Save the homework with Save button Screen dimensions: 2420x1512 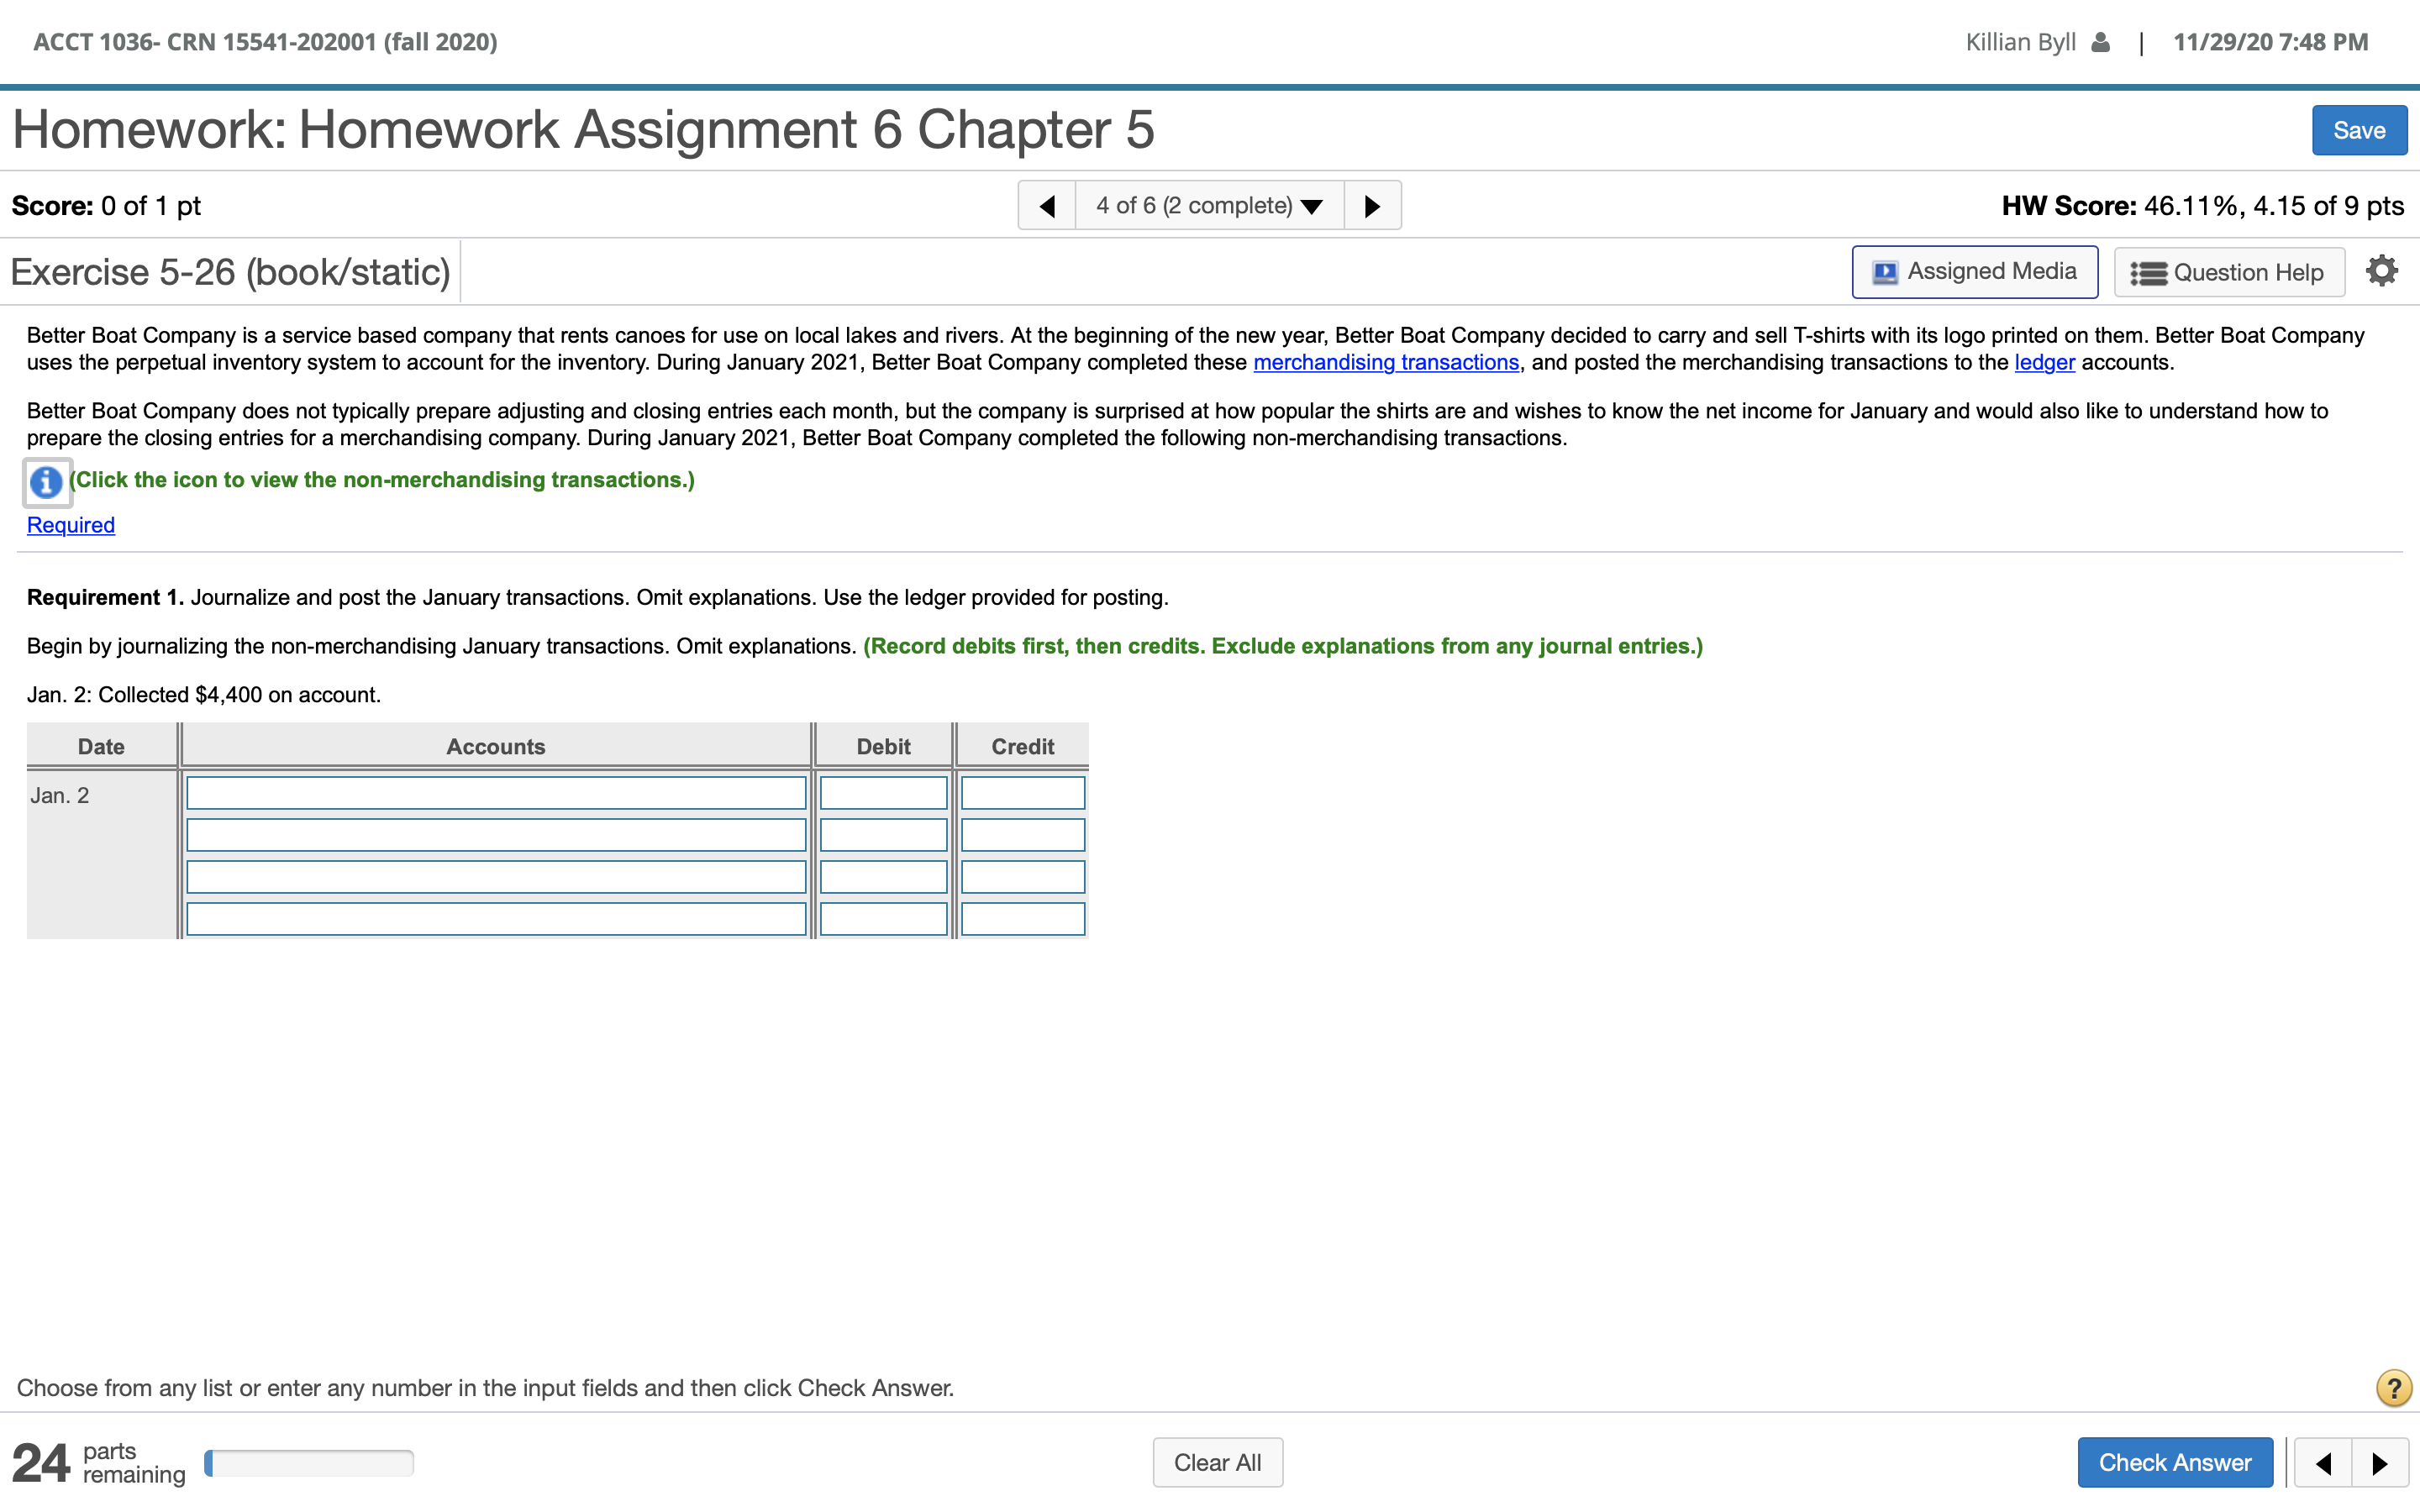(x=2358, y=130)
